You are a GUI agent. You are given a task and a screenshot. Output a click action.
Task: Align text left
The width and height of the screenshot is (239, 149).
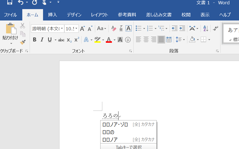pos(138,39)
